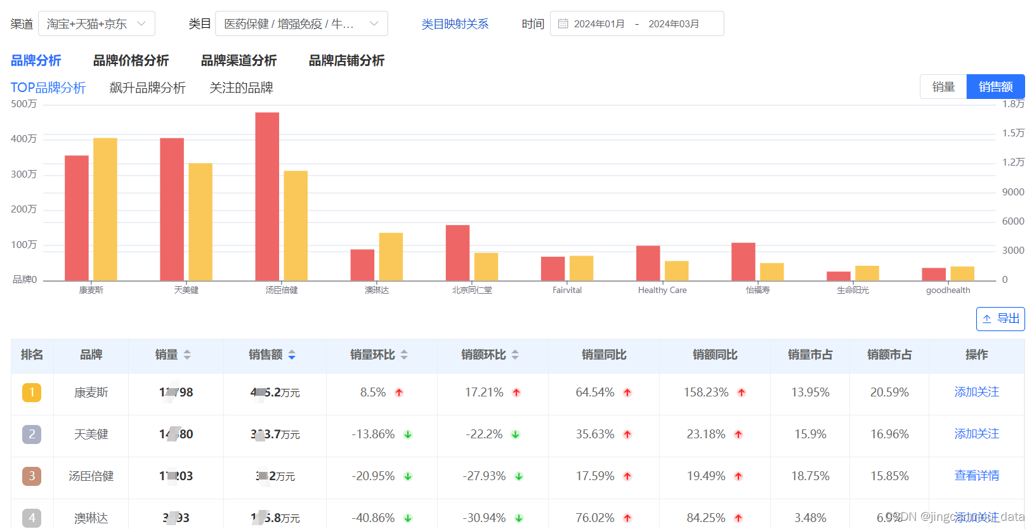Switch to 品牌渠道分析 tab
Screen dimensions: 1034x529
point(239,60)
